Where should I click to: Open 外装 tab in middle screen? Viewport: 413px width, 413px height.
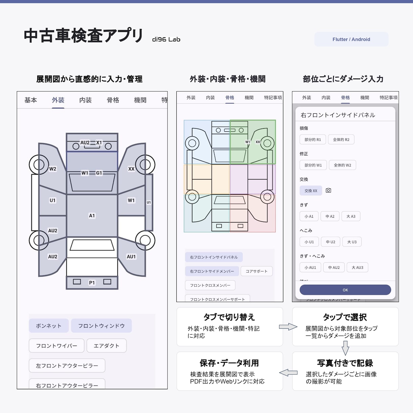point(191,97)
